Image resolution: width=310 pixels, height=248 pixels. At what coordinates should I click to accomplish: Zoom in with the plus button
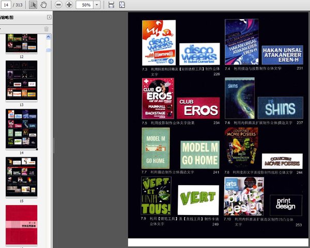pyautogui.click(x=69, y=5)
